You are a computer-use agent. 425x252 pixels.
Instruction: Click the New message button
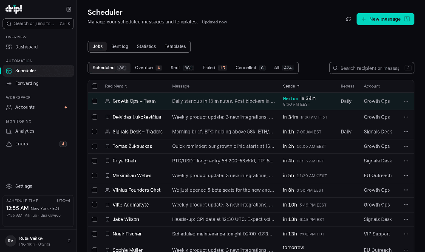(385, 19)
